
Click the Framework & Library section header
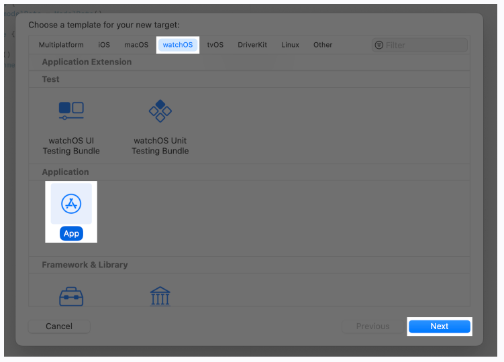(85, 265)
